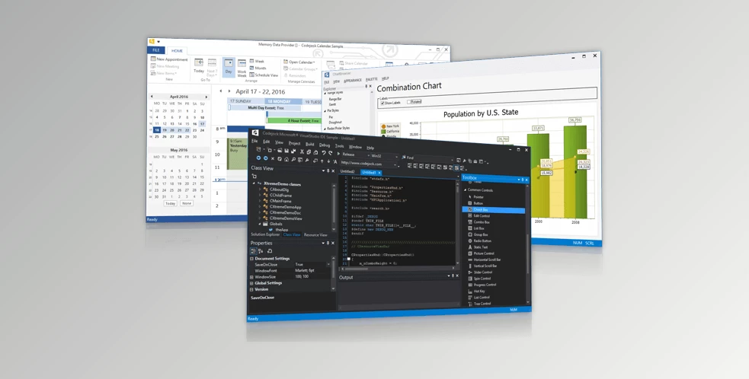Open the IDE Build menu

310,144
